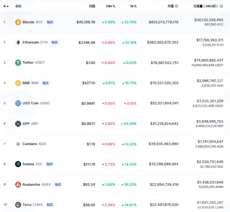Click the Terra LUNA logo icon

pos(18,205)
